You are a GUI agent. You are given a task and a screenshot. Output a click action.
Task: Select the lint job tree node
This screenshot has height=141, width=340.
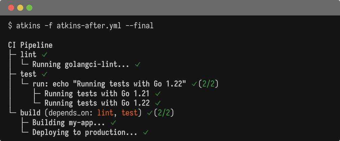28,55
